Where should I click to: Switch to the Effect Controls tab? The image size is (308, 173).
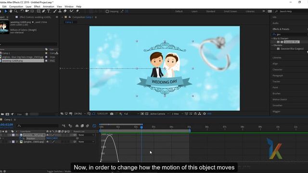click(35, 17)
